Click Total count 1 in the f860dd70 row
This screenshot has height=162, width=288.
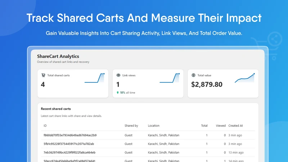[207, 135]
